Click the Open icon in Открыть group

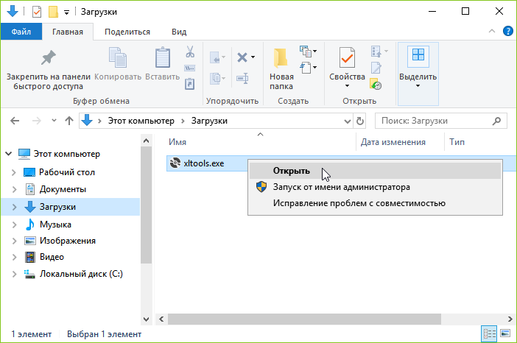tap(376, 52)
